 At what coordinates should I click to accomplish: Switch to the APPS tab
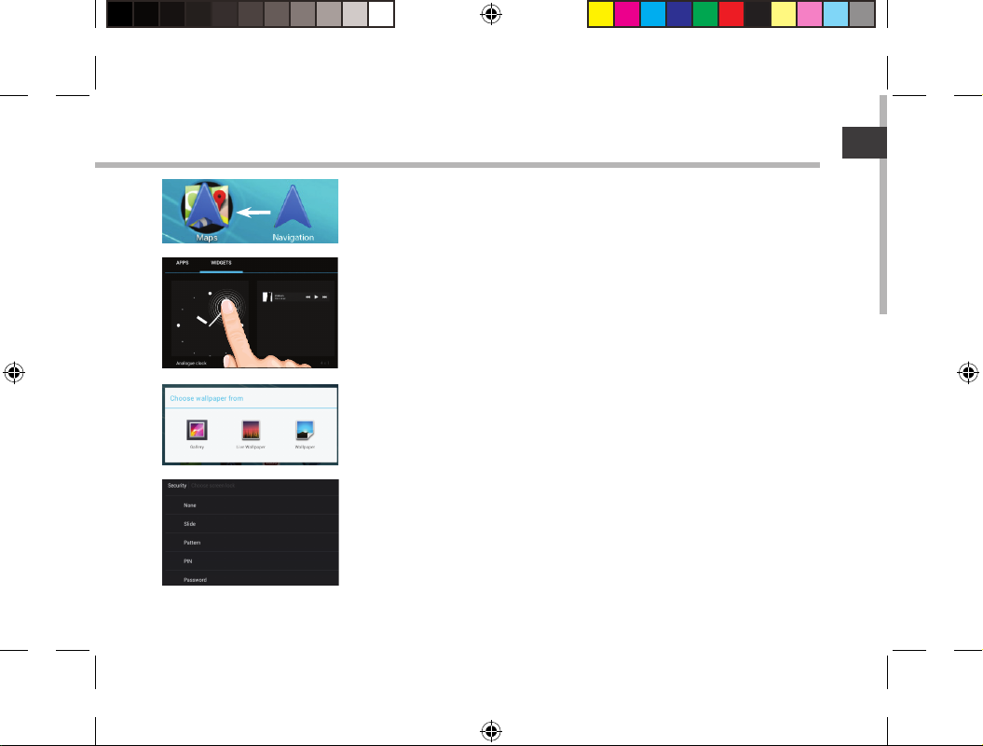[x=183, y=263]
